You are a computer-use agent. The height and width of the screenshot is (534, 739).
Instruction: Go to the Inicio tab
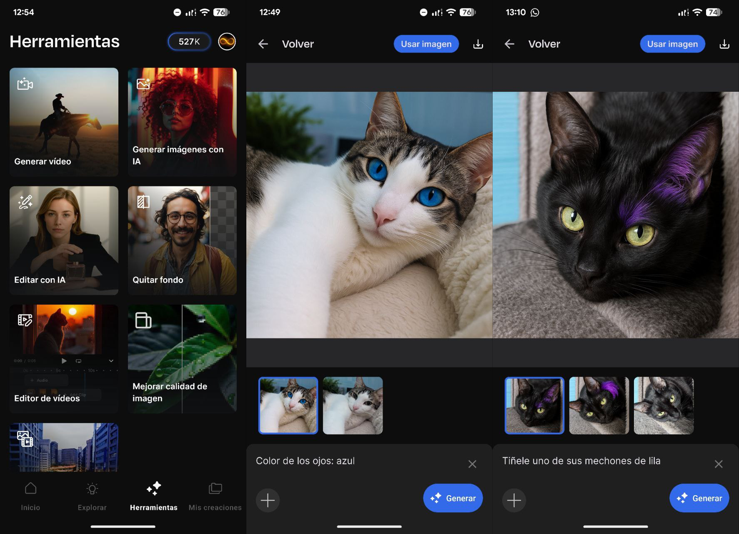click(x=30, y=496)
